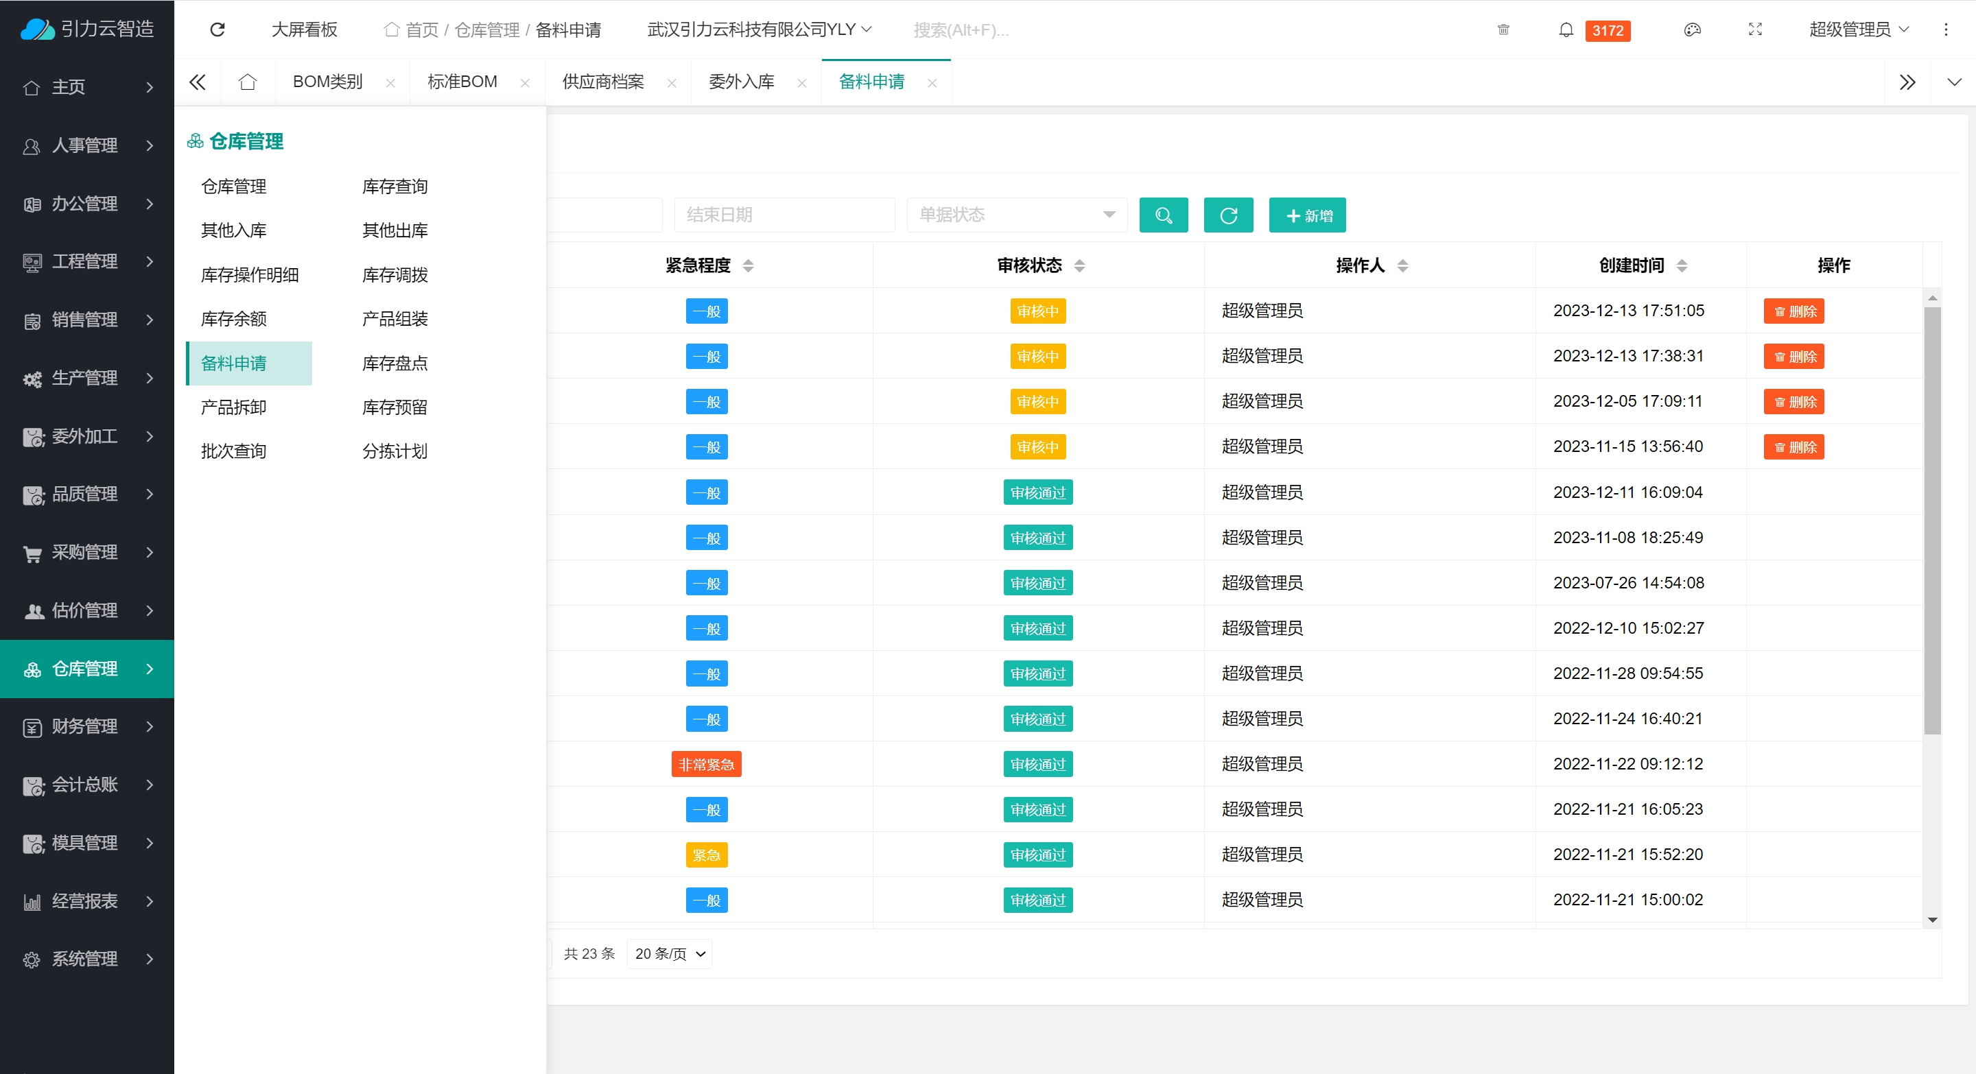The width and height of the screenshot is (1976, 1074).
Task: Sort by 紧急程度 column arrows
Action: click(748, 266)
